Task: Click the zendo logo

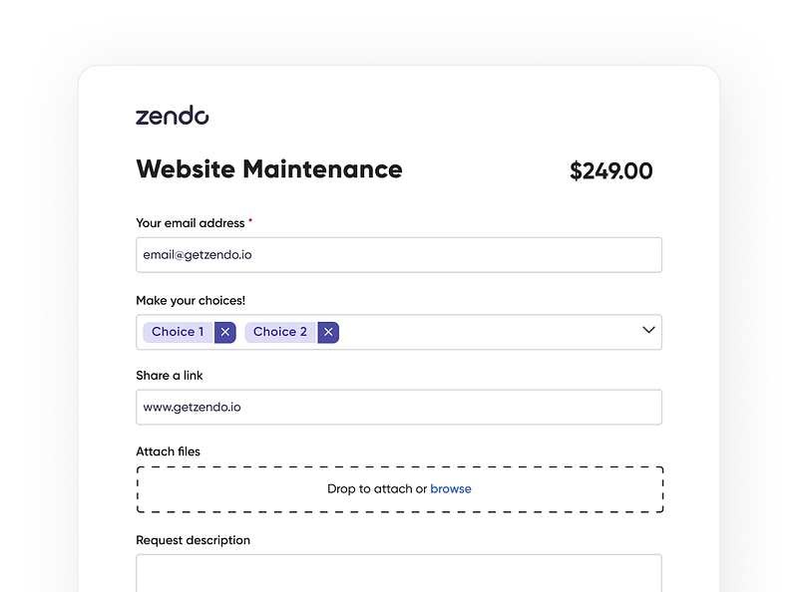Action: (x=172, y=116)
